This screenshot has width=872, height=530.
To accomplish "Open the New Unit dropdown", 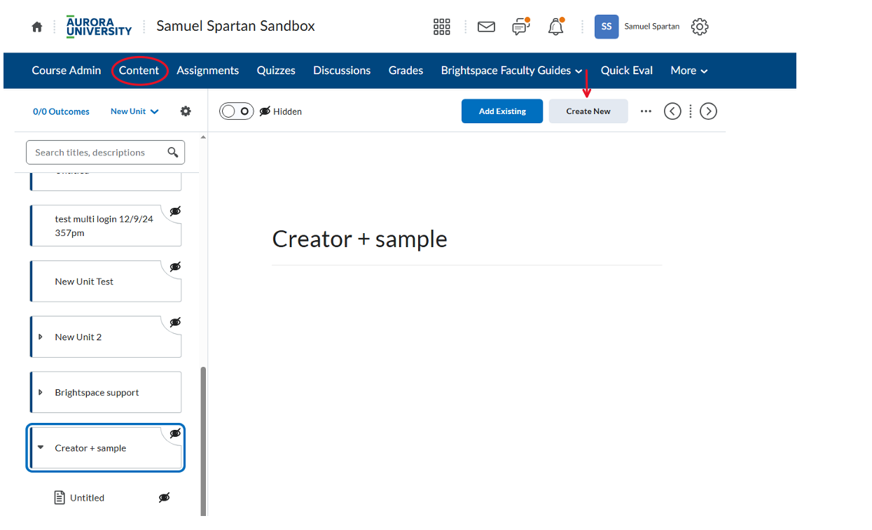I will (x=134, y=111).
